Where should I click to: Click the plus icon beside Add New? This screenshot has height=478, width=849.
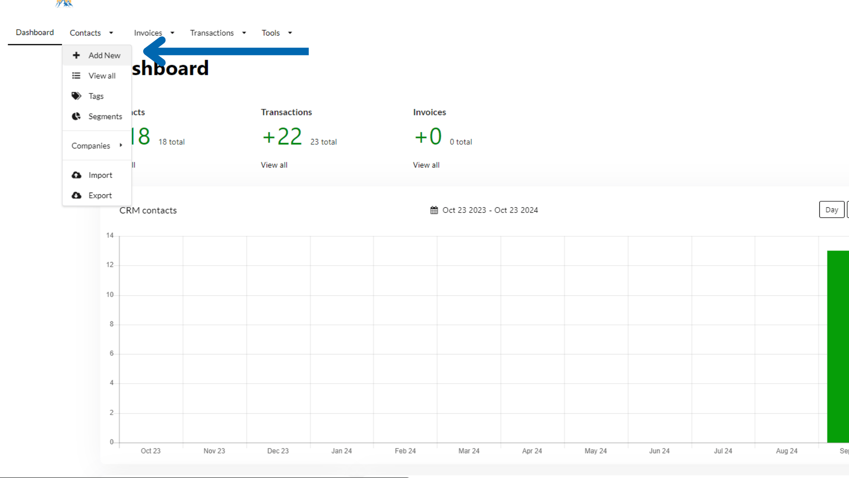click(x=76, y=55)
